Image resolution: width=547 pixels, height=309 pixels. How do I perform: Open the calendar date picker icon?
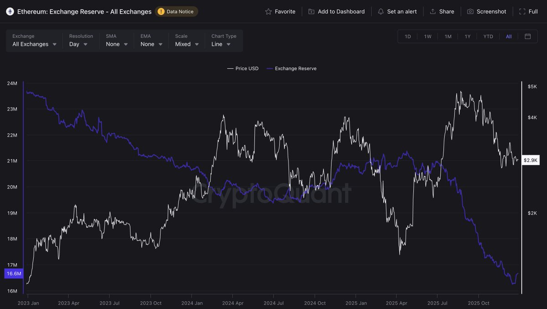[528, 37]
